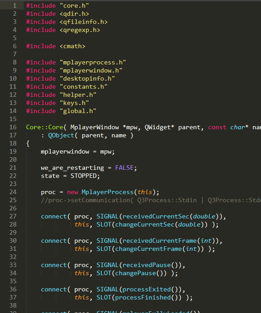Click line number 1 in the gutter
Screen dimensions: 261x313
tap(15, 5)
